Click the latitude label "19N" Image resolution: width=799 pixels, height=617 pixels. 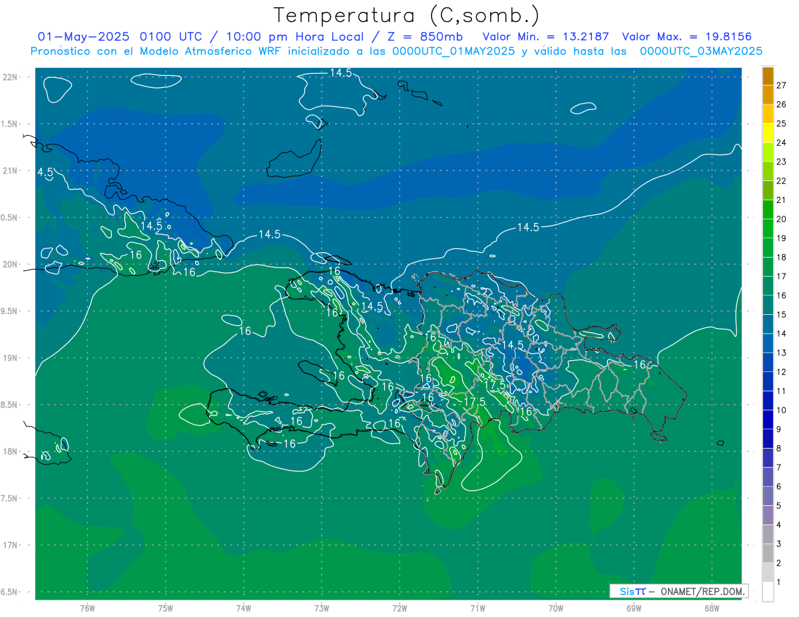point(10,358)
